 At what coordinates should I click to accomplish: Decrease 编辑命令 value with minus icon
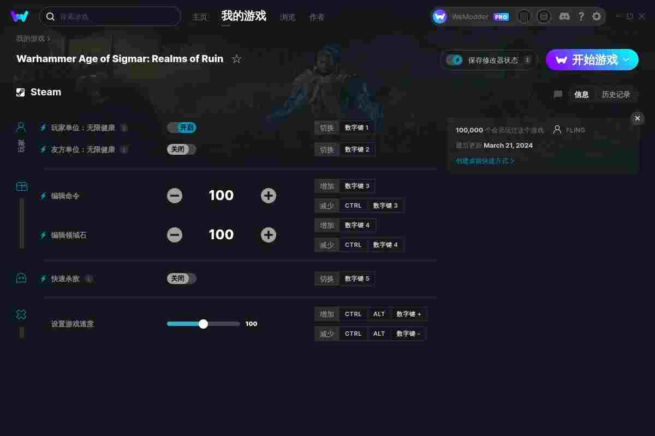tap(175, 196)
